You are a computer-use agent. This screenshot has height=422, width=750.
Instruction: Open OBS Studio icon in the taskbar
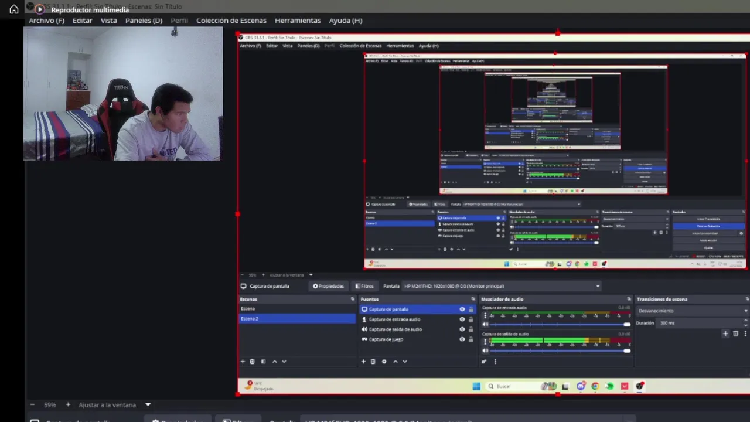coord(640,386)
